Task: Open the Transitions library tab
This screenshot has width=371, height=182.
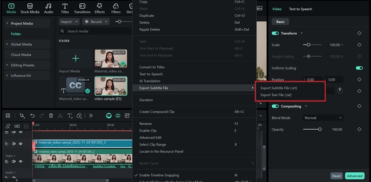Action: click(82, 8)
